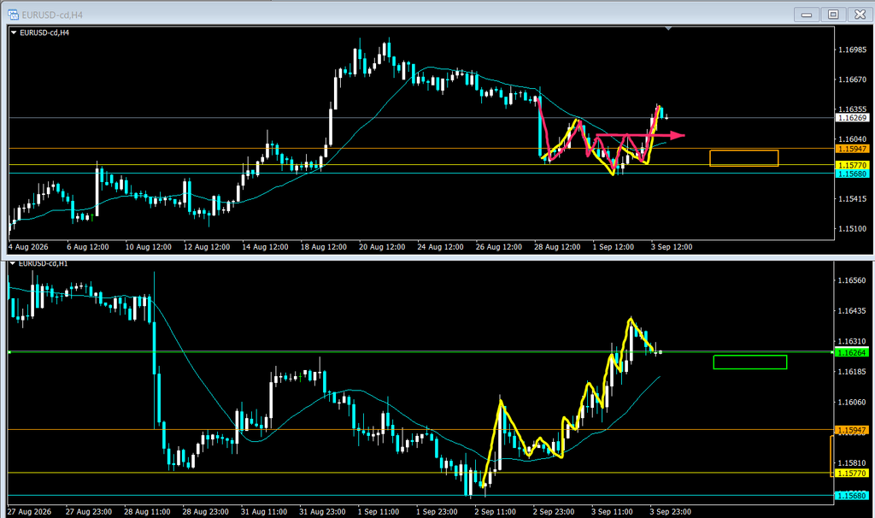The width and height of the screenshot is (875, 518).
Task: Click the orange 1.15947 price label on the H4 chart
Action: [x=852, y=149]
